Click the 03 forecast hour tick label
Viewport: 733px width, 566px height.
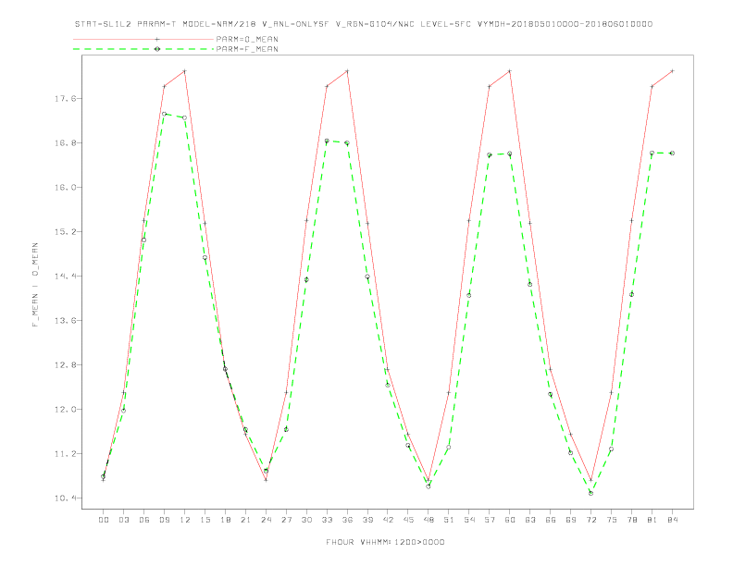123,520
